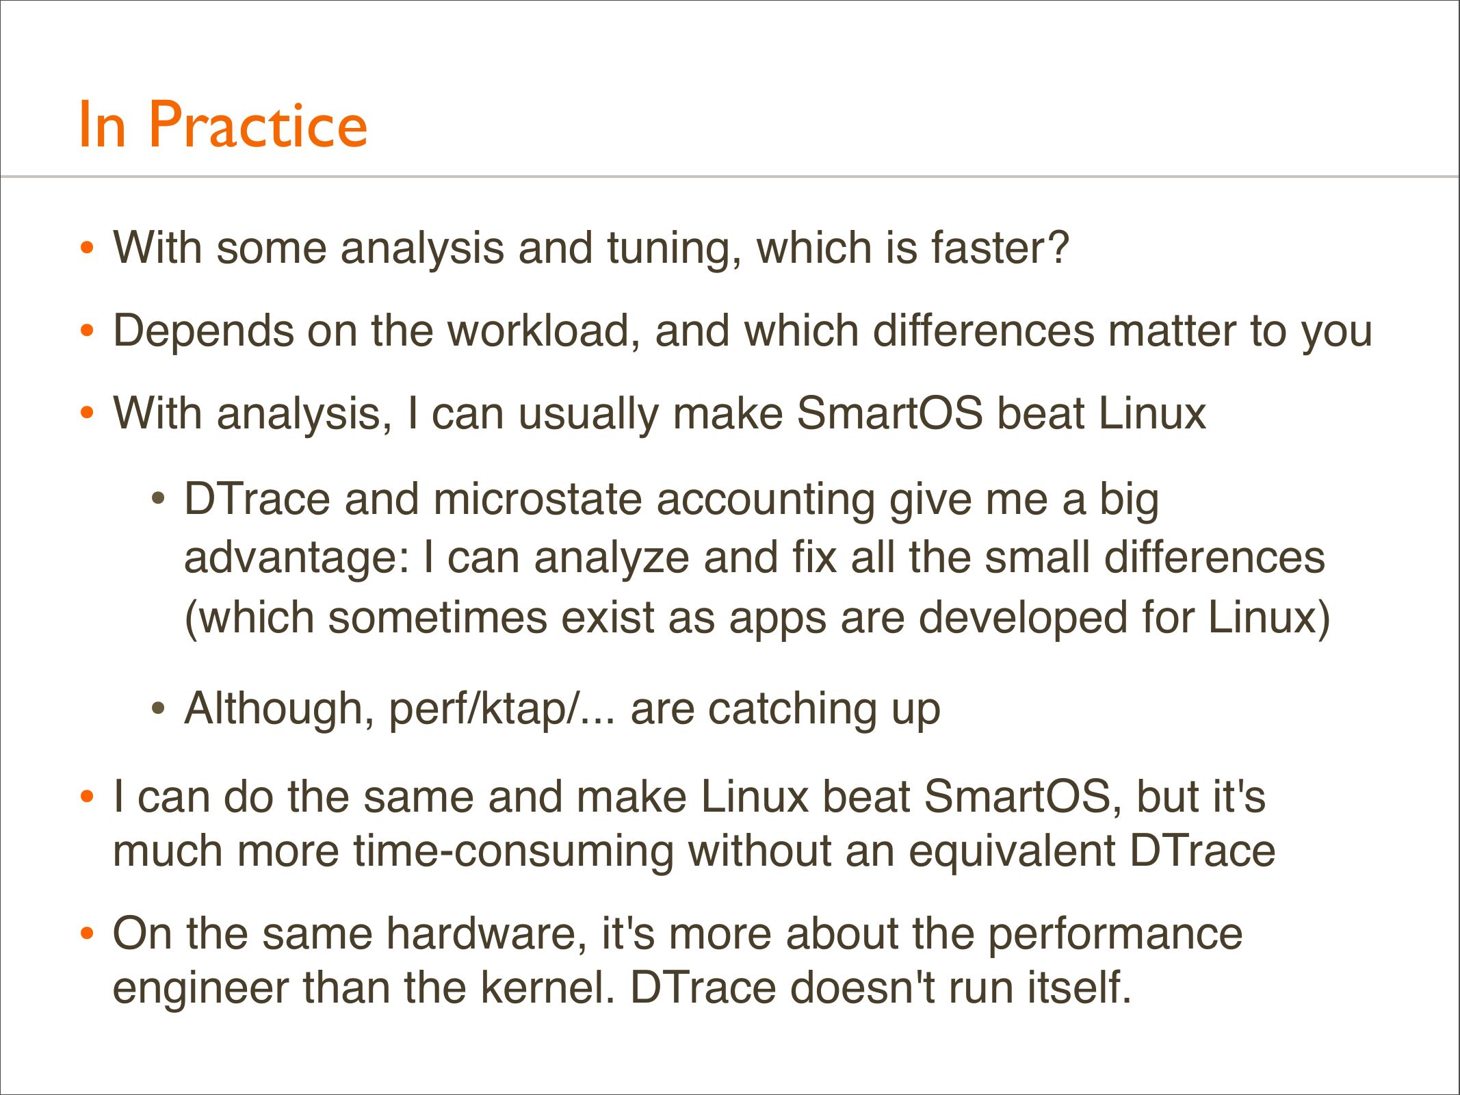Click the small bullet before "Although, perf/ktap"
Viewport: 1460px width, 1095px height.
[x=158, y=708]
